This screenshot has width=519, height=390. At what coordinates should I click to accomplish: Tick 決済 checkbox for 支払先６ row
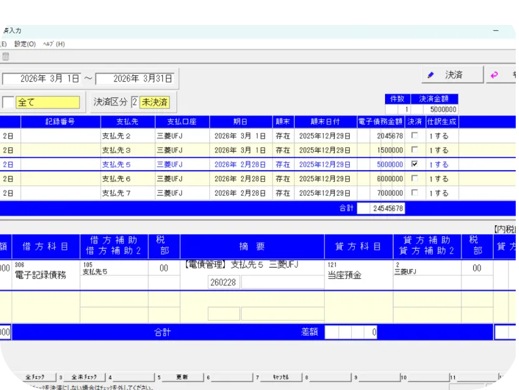(x=414, y=179)
